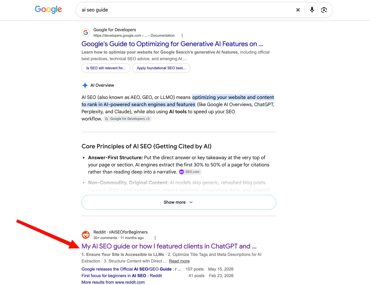
Task: Select the 'Apply foundational SEO best...' chip
Action: (161, 68)
